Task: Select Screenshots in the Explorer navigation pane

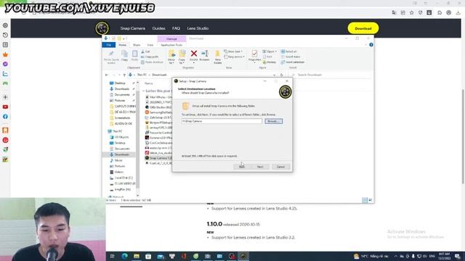Action: 122,117
